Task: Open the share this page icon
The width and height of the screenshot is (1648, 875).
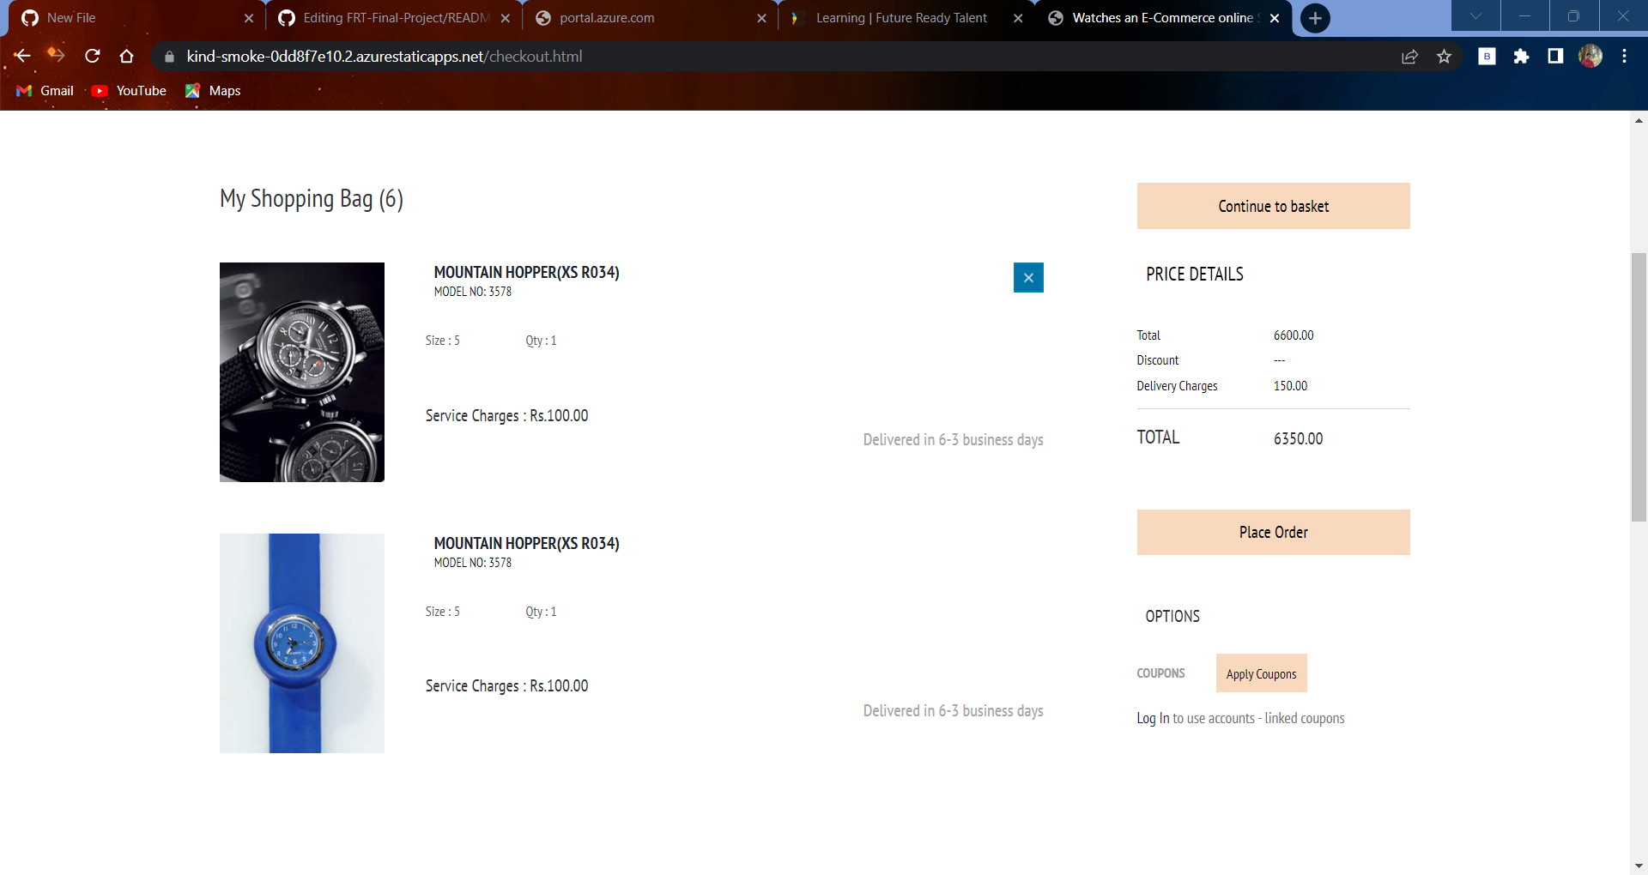Action: (x=1409, y=56)
